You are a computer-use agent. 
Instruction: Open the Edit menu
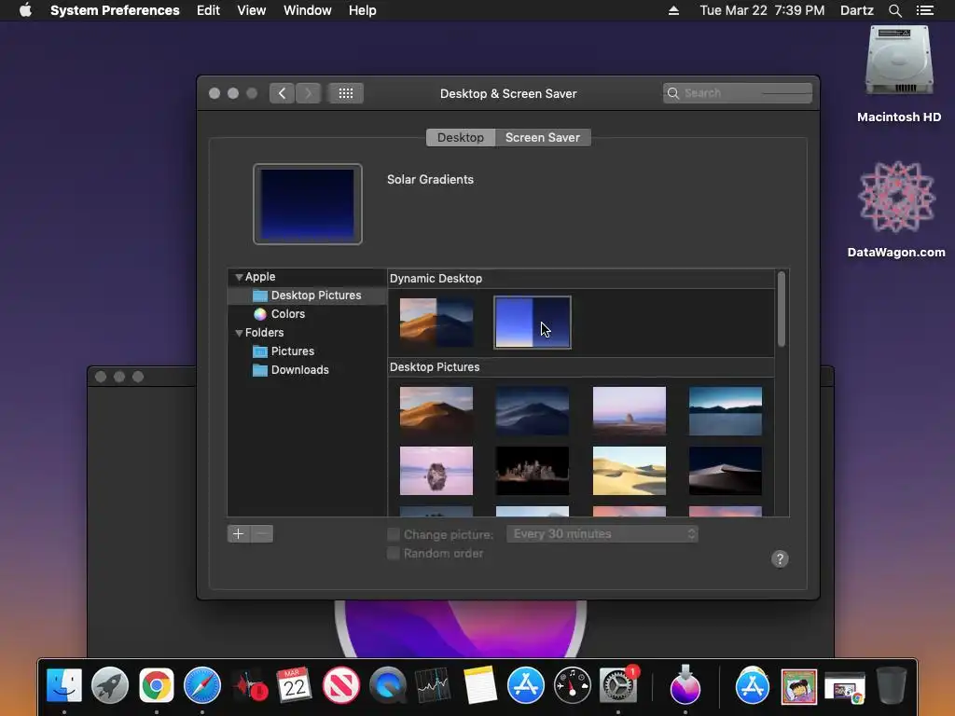pos(208,10)
